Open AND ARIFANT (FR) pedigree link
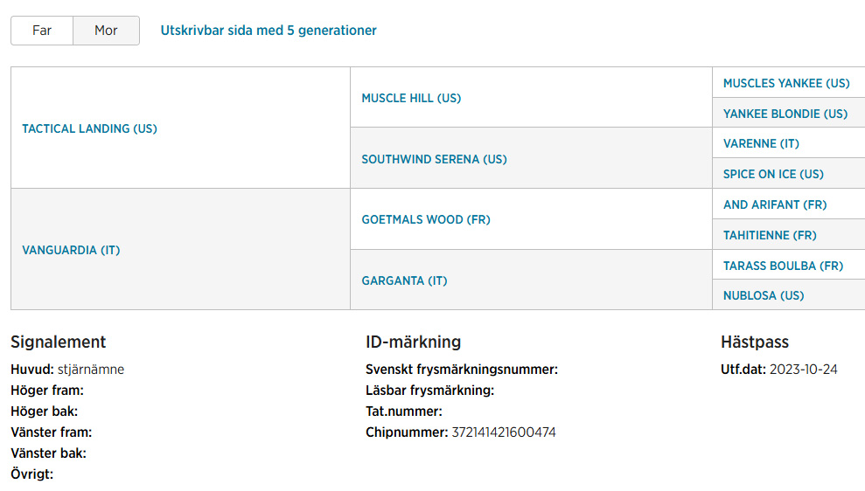Screen dimensions: 865x491 [x=775, y=204]
